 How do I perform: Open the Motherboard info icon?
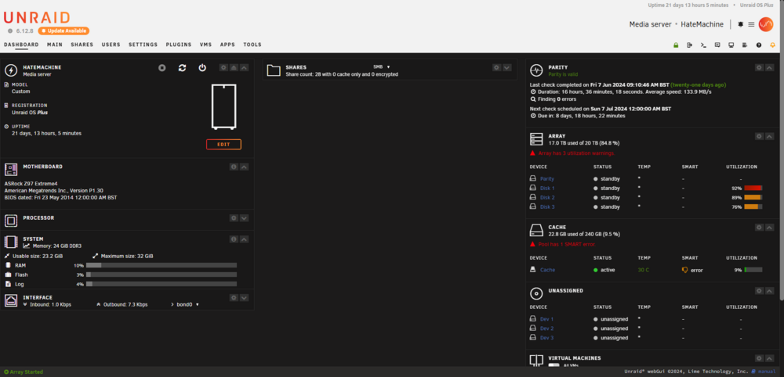point(234,167)
